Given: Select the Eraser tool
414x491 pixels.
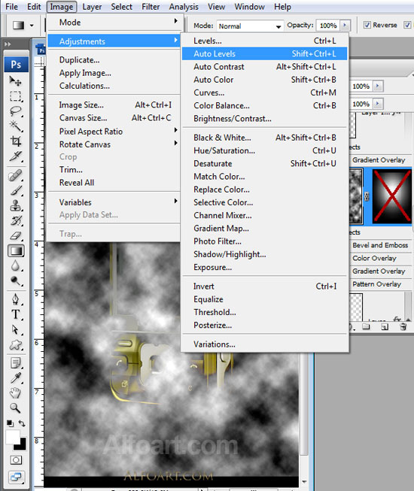Looking at the screenshot, I should 15,236.
